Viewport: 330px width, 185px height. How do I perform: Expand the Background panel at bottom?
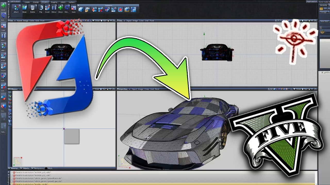(38, 168)
